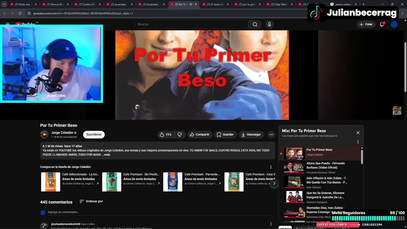Reload the page using the refresh icon
This screenshot has width=407, height=229.
[20, 13]
